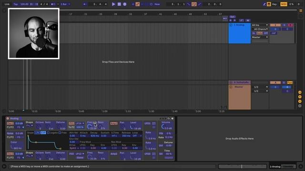The width and height of the screenshot is (305, 171).
Task: Toggle the Analog device activator
Action: (8, 118)
